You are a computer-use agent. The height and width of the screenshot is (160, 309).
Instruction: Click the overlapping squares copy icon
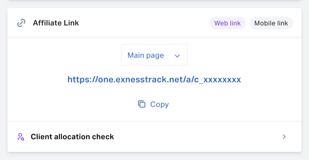[142, 104]
